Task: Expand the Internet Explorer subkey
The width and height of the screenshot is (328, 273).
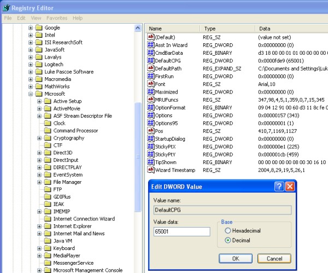Action: point(39,226)
